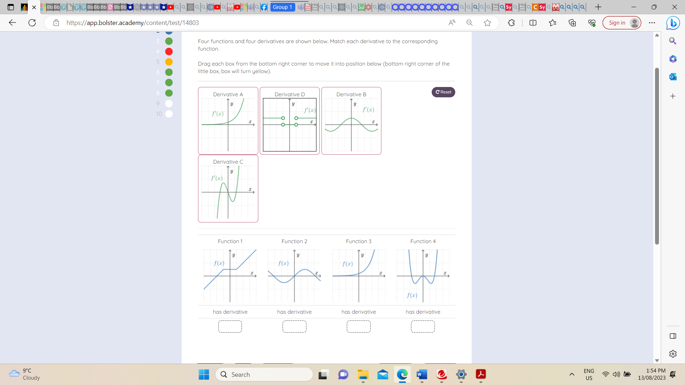685x385 pixels.
Task: Open the Trend Micro antivirus app
Action: [x=442, y=375]
